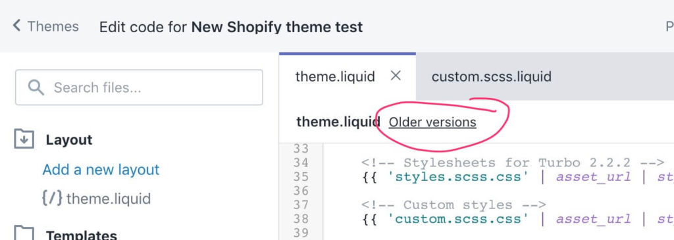Click the back chevron beside Themes
This screenshot has width=674, height=240.
tap(16, 26)
